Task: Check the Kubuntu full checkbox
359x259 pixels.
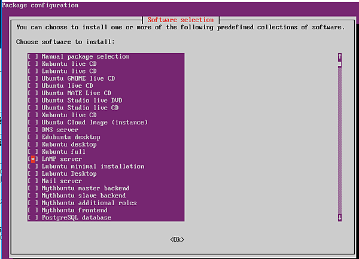Action: [x=33, y=152]
